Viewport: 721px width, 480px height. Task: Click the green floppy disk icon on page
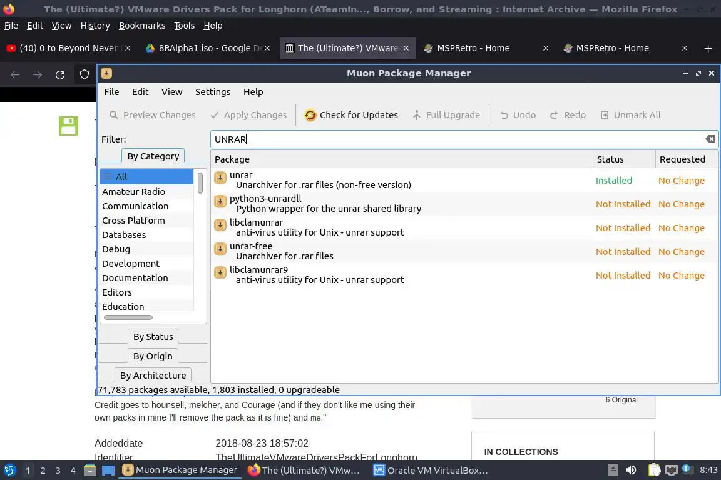(68, 126)
